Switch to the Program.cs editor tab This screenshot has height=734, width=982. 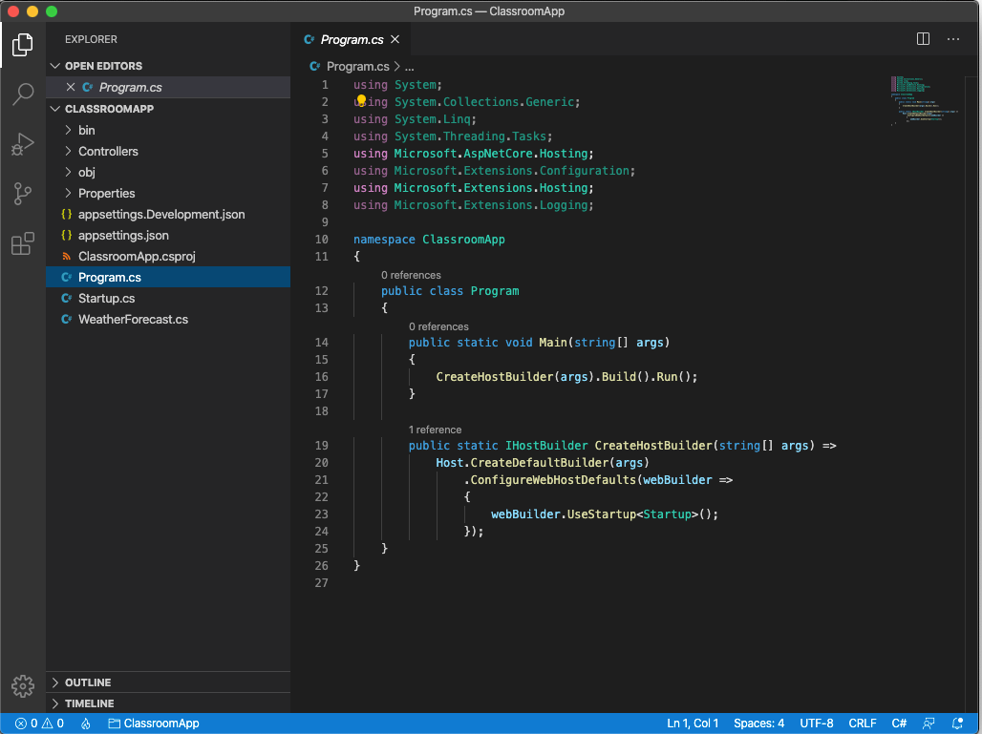(352, 39)
